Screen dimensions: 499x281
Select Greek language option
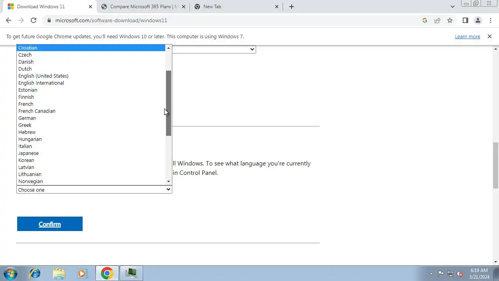tap(91, 125)
